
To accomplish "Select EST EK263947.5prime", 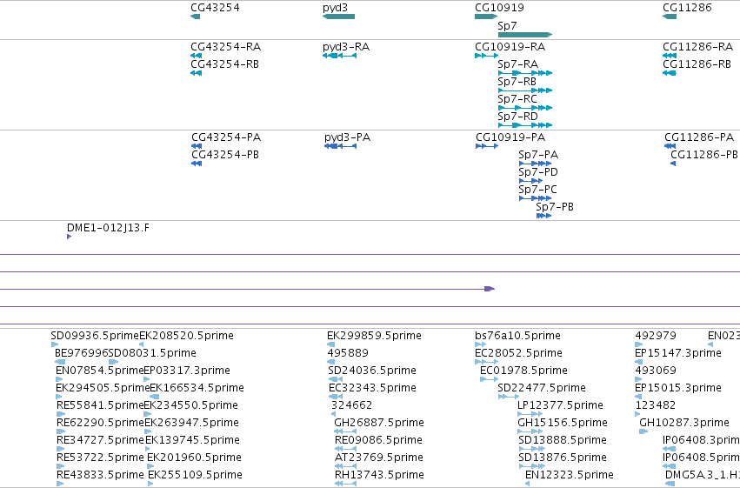I will tap(148, 431).
